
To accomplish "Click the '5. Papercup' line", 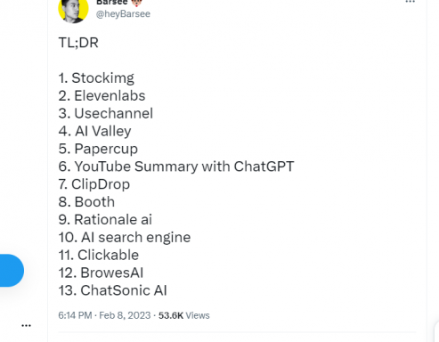I will coord(98,149).
